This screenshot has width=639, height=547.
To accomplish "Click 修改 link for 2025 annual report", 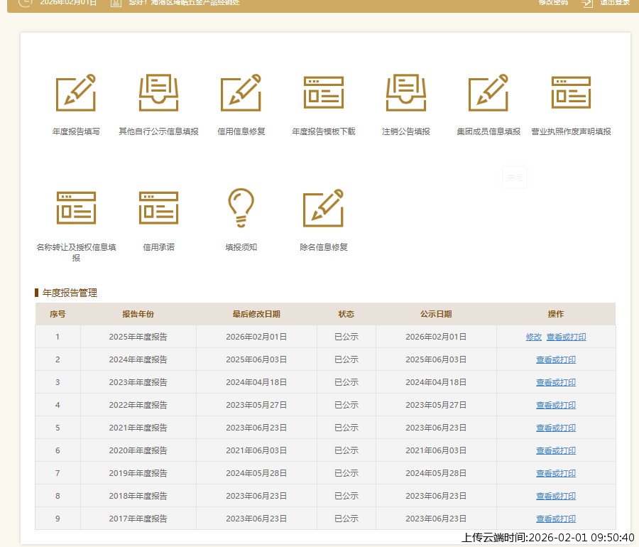I will (533, 337).
